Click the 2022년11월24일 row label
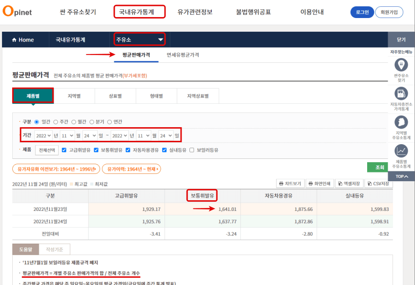415x285 pixels. click(50, 221)
